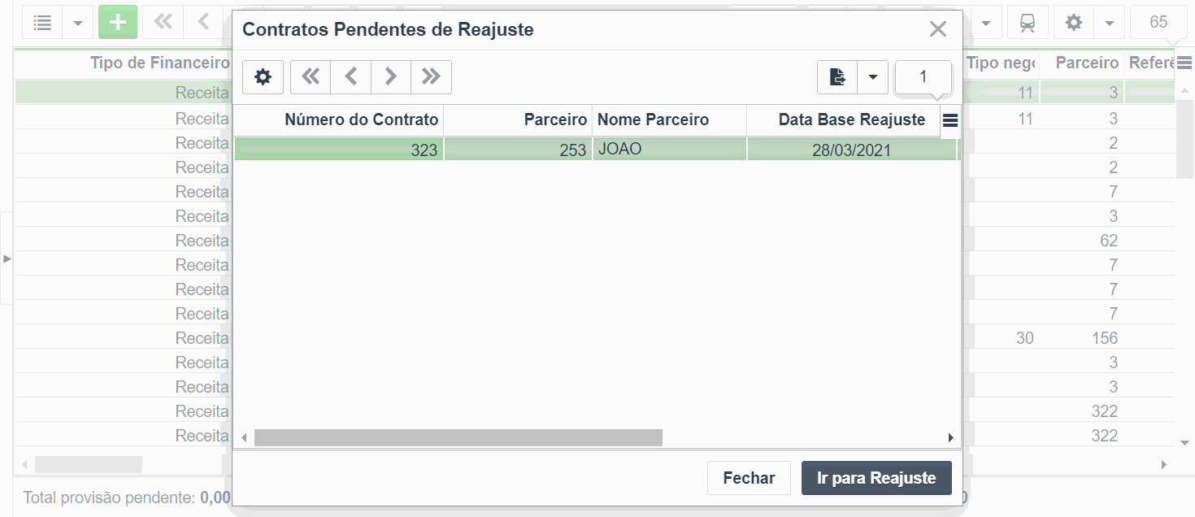This screenshot has width=1195, height=517.
Task: Open background list view mode dropdown arrow
Action: pos(78,23)
